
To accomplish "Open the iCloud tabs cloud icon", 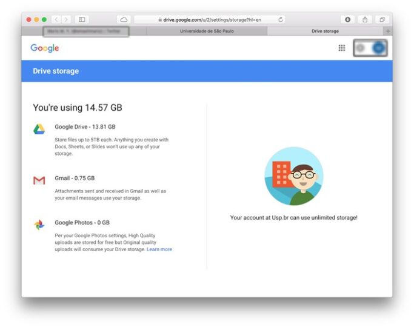I will click(x=124, y=19).
